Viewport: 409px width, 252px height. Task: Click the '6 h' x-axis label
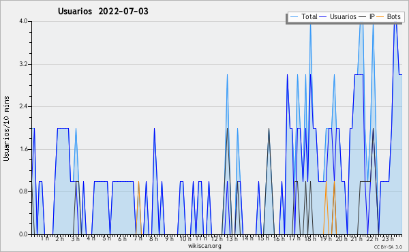click(122, 239)
